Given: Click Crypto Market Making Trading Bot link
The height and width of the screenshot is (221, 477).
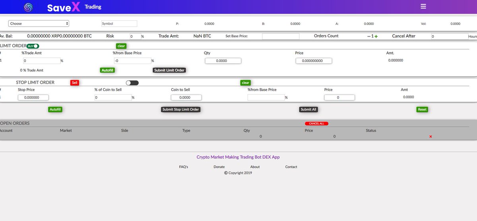Looking at the screenshot, I should [x=238, y=157].
